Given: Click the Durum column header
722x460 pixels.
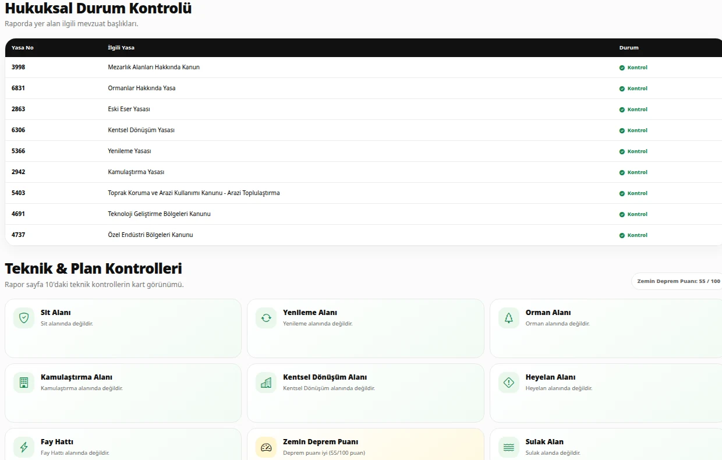Looking at the screenshot, I should (x=629, y=48).
